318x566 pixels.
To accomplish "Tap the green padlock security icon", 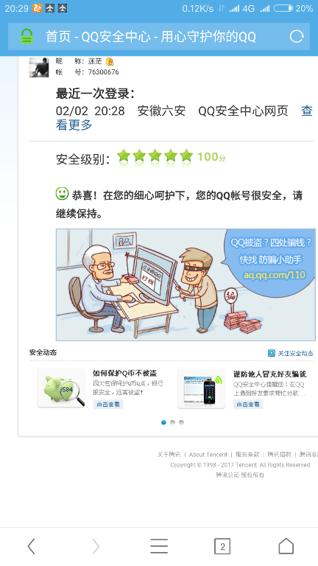I will pyautogui.click(x=26, y=36).
